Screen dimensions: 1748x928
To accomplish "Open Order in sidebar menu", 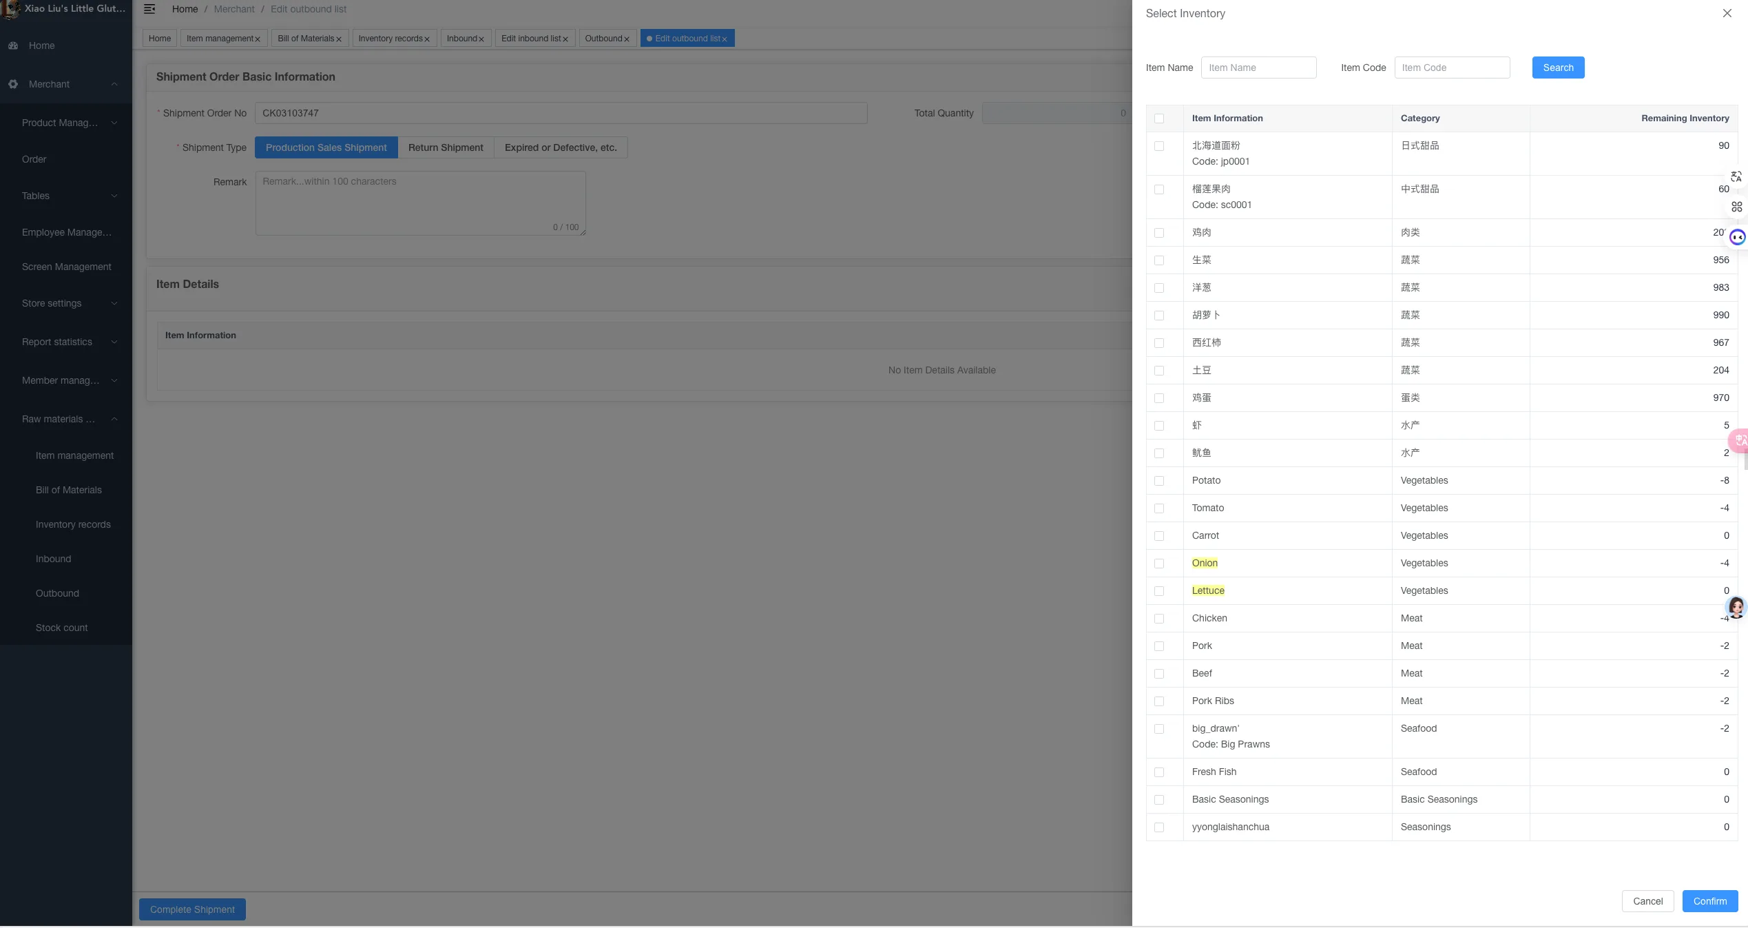I will pyautogui.click(x=34, y=159).
